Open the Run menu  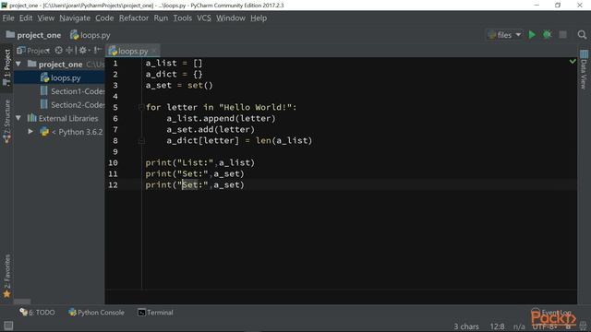point(161,18)
